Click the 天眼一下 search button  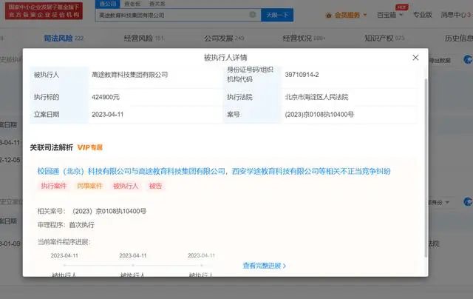coord(277,15)
